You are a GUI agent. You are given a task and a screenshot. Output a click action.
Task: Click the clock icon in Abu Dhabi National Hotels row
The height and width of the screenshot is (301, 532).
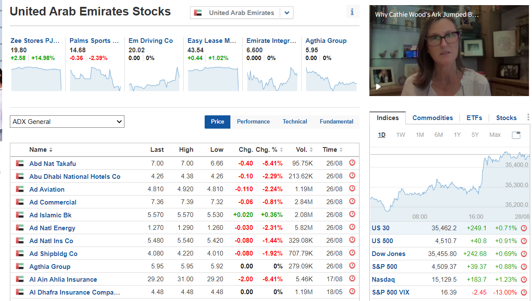click(352, 176)
